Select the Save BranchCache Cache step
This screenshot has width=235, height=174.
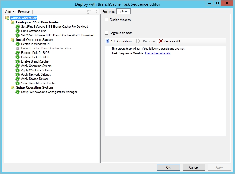[38, 83]
